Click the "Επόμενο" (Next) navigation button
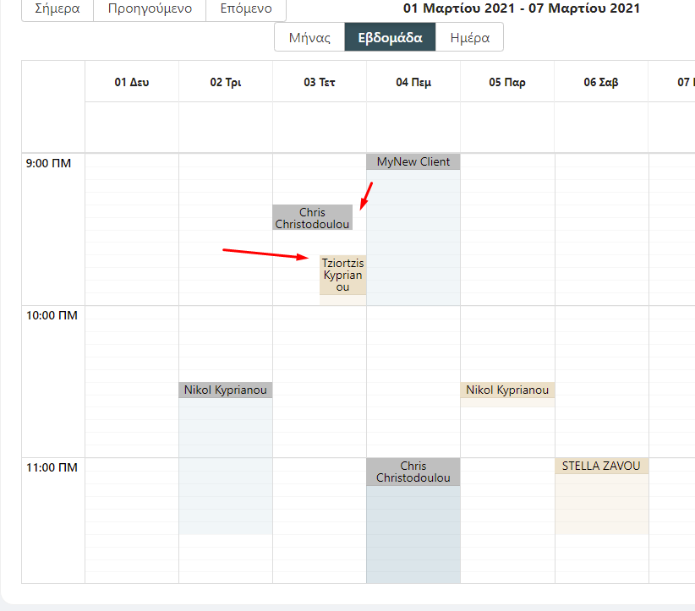 pos(245,10)
